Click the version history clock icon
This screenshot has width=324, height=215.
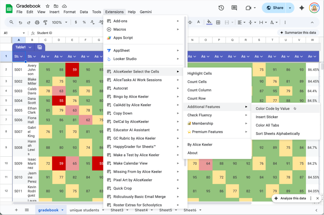click(x=221, y=8)
